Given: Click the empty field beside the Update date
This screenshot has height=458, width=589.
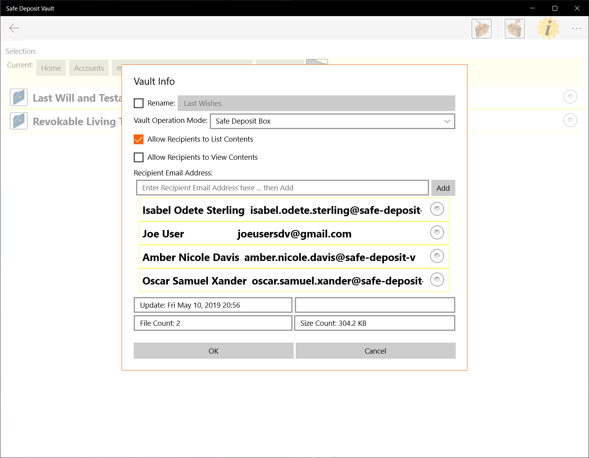Looking at the screenshot, I should 374,305.
